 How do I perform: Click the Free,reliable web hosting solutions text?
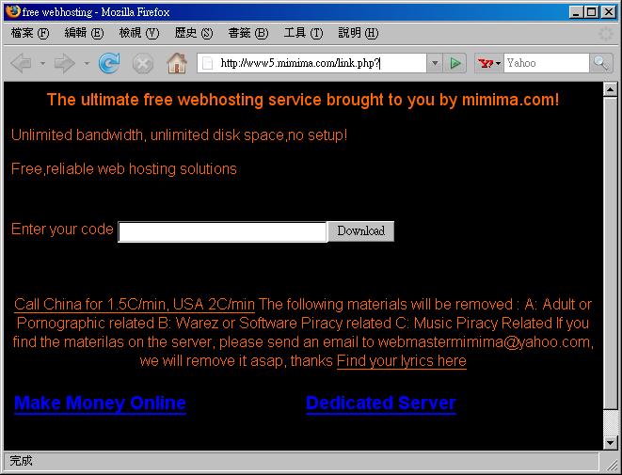tap(124, 169)
